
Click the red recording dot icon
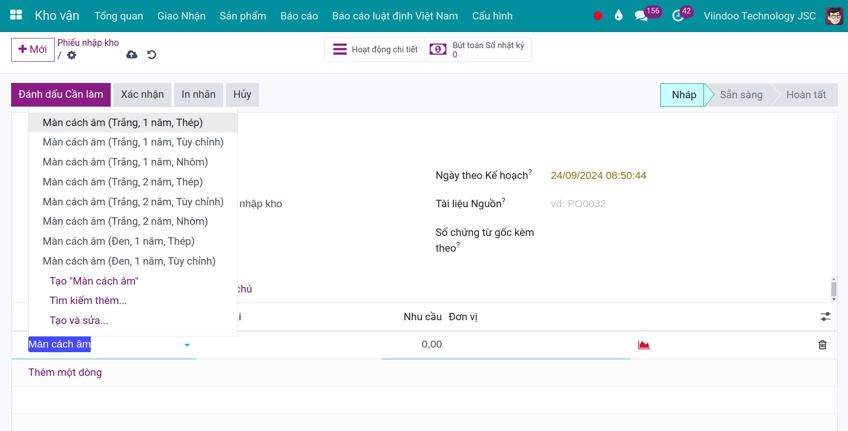(598, 16)
